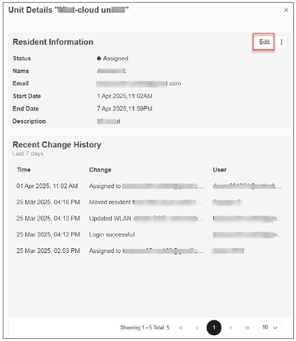Viewport: 296px width, 341px height.
Task: Open the rows per page dropdown showing 10
Action: pyautogui.click(x=270, y=327)
